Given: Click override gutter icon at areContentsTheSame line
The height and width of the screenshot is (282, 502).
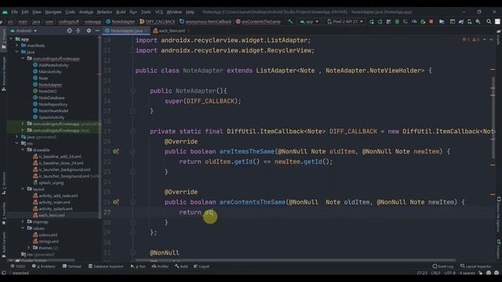Looking at the screenshot, I should click(115, 202).
